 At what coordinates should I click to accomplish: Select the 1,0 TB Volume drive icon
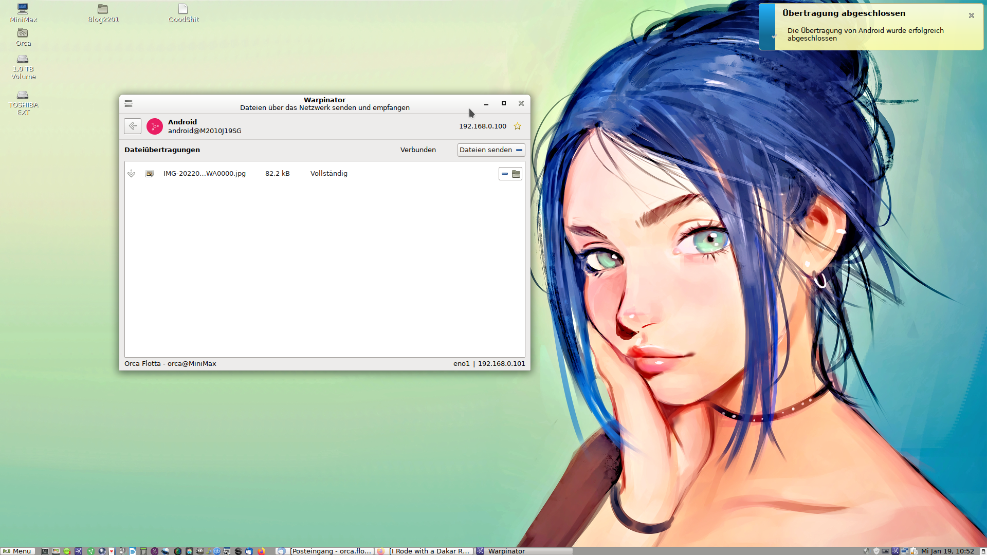pyautogui.click(x=23, y=67)
